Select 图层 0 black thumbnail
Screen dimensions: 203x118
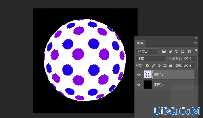tap(148, 85)
